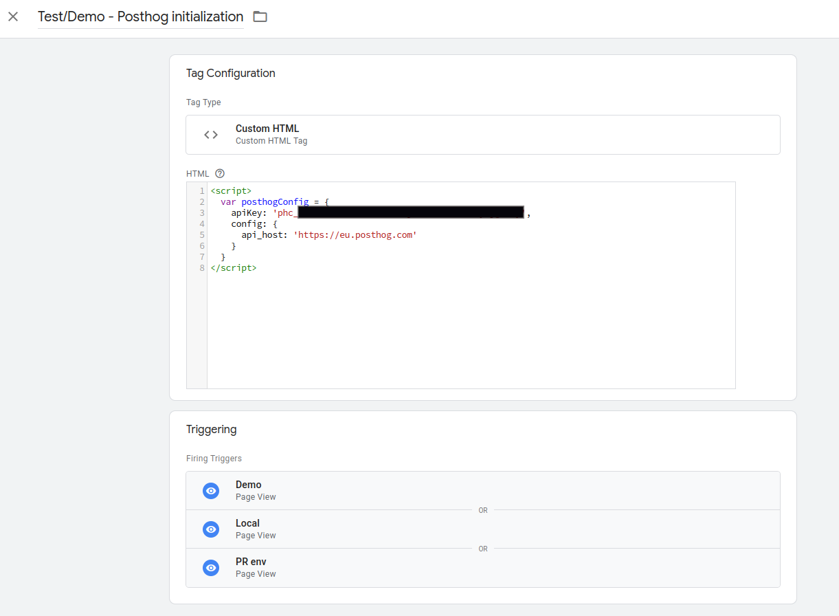Select the Custom HTML tag type label

[267, 129]
